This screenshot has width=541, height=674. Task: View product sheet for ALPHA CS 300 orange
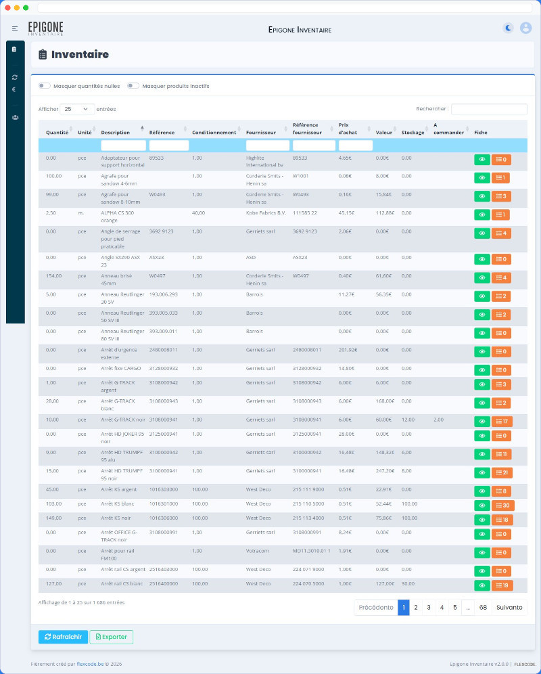[481, 215]
